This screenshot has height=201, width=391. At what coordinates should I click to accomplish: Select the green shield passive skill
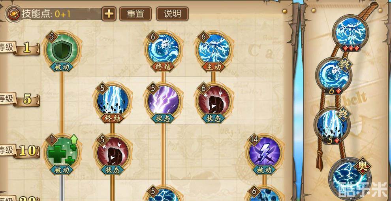62,49
